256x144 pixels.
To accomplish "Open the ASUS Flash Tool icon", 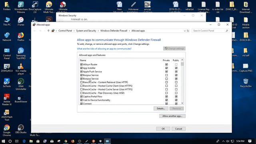I will pos(7,115).
